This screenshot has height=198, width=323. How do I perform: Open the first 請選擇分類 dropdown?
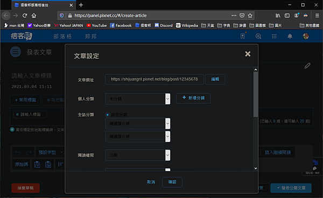coord(138,124)
